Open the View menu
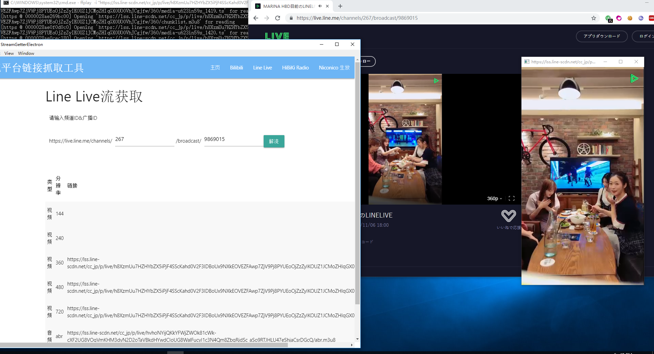The image size is (654, 354). coord(9,53)
